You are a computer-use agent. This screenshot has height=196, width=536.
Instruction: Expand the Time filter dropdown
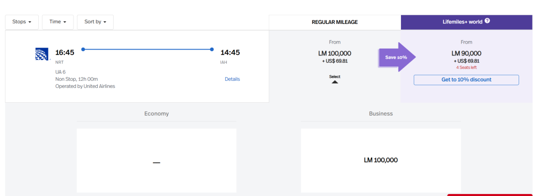click(58, 22)
